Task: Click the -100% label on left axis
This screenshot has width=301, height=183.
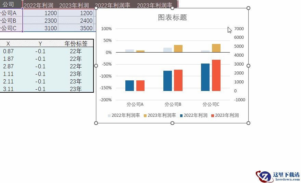Action: tap(105, 76)
